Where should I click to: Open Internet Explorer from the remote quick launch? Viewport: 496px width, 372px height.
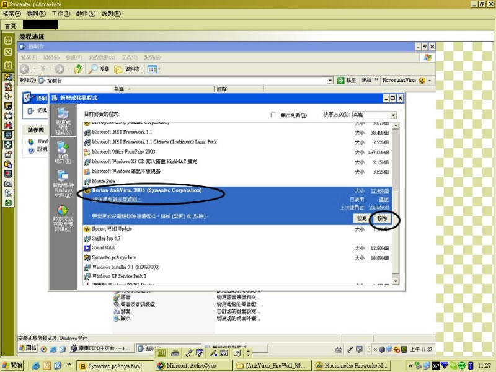(x=53, y=349)
